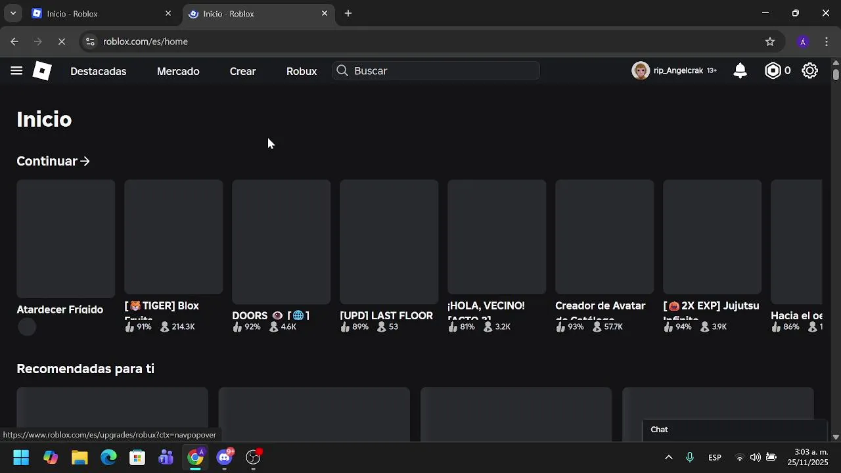Viewport: 841px width, 473px height.
Task: Open the ¡HOLA, VECINO! game thumbnail
Action: (497, 237)
